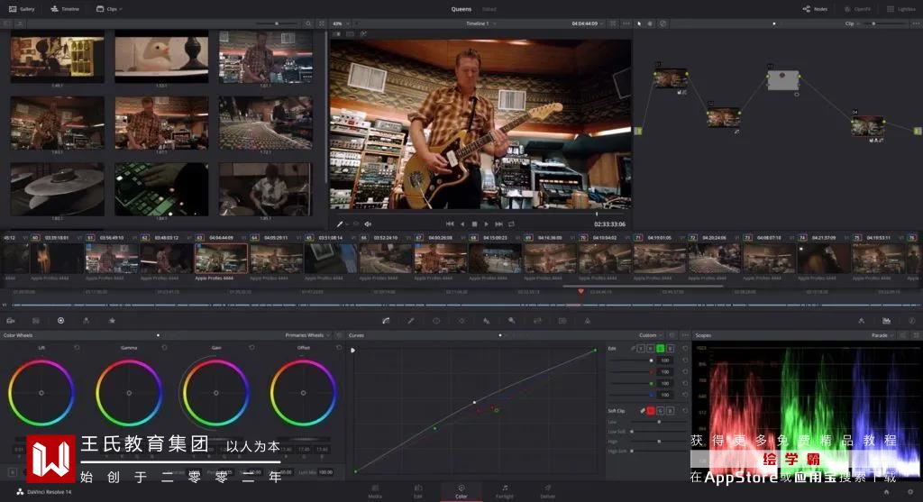Open the Tracker palette icon
The width and height of the screenshot is (923, 502).
click(461, 321)
